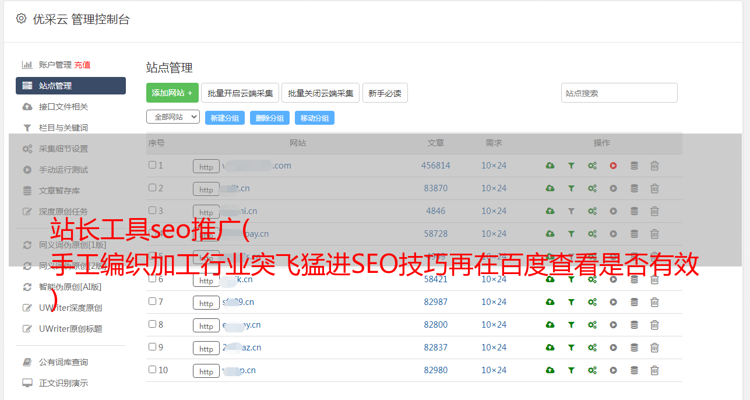This screenshot has height=400, width=750.
Task: Click the 站点搜索 search field
Action: click(x=619, y=93)
